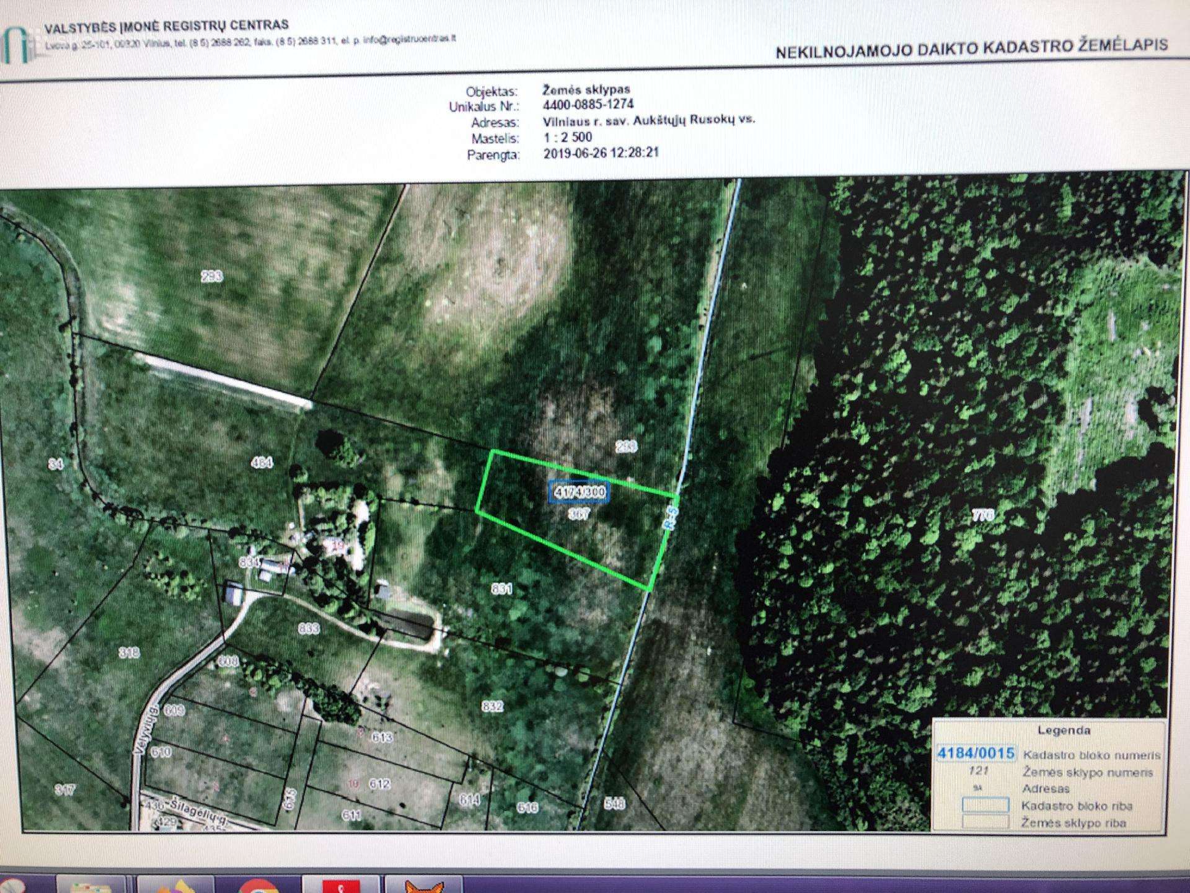This screenshot has height=893, width=1190.
Task: Click parcel number 283 on the map
Action: tap(212, 277)
